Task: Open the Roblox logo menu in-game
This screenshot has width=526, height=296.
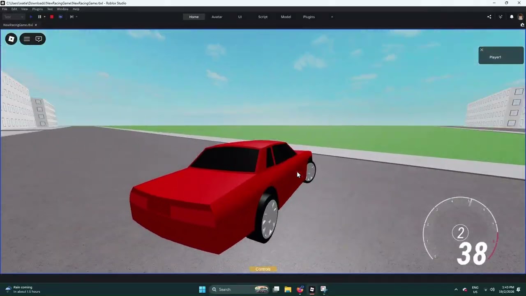Action: 12,39
